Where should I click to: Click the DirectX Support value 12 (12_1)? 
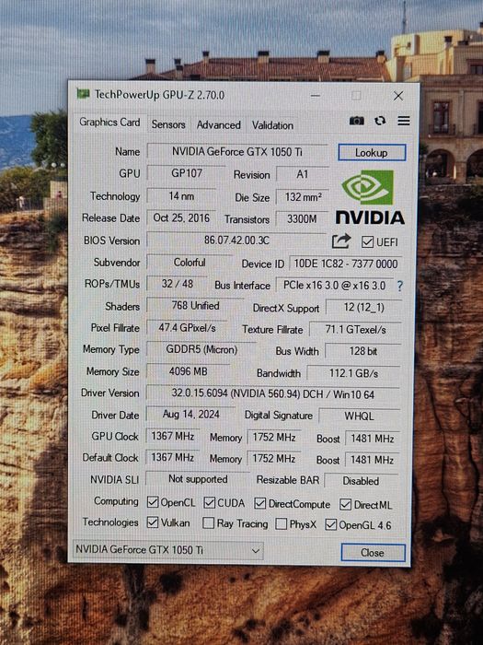pyautogui.click(x=364, y=307)
